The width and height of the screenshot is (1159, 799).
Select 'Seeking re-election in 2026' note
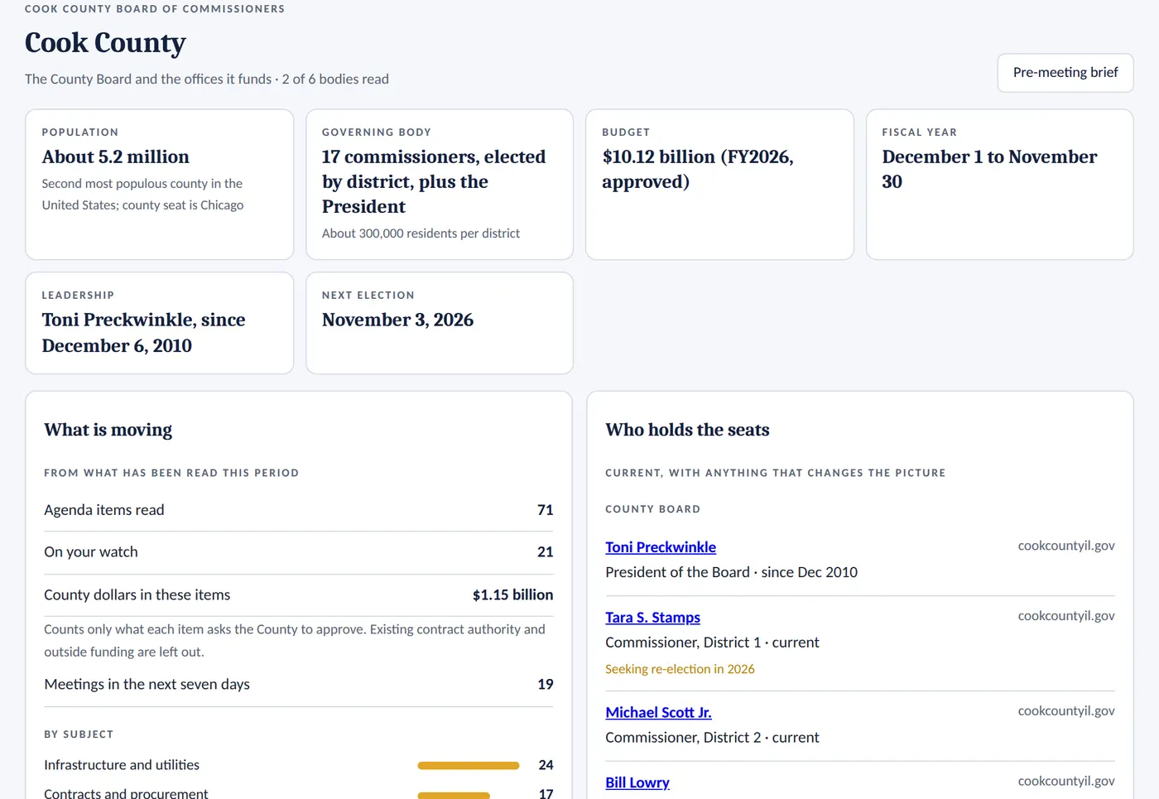pyautogui.click(x=680, y=669)
